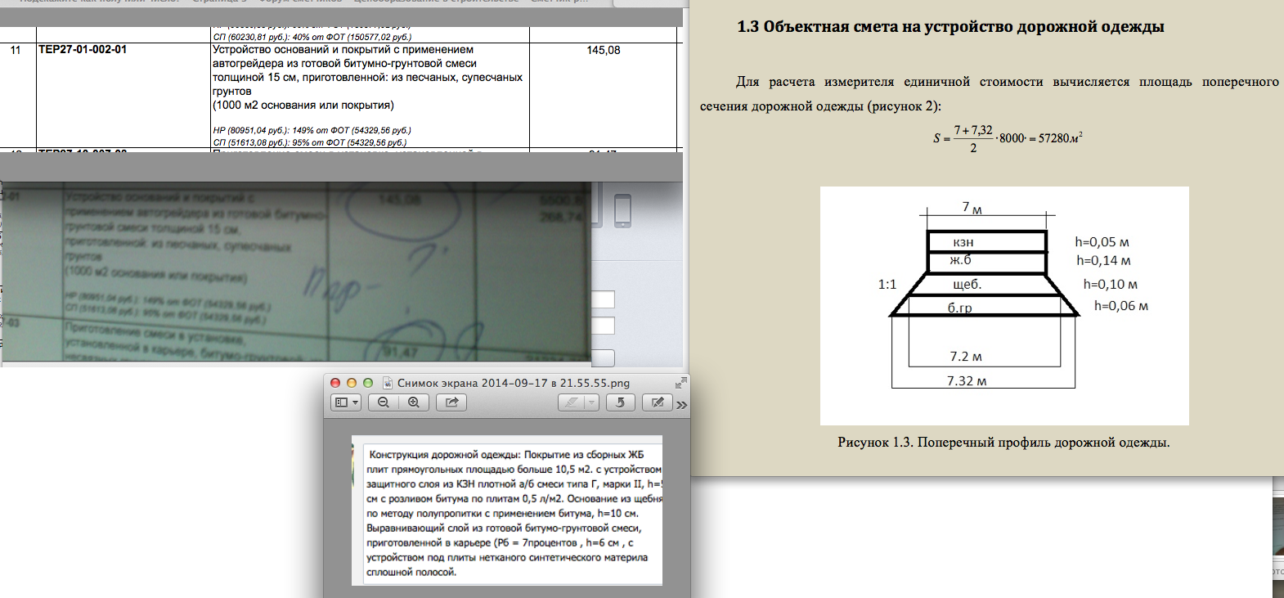1284x598 pixels.
Task: Click the "7.2 м" dimension label in diagram
Action: pos(966,357)
